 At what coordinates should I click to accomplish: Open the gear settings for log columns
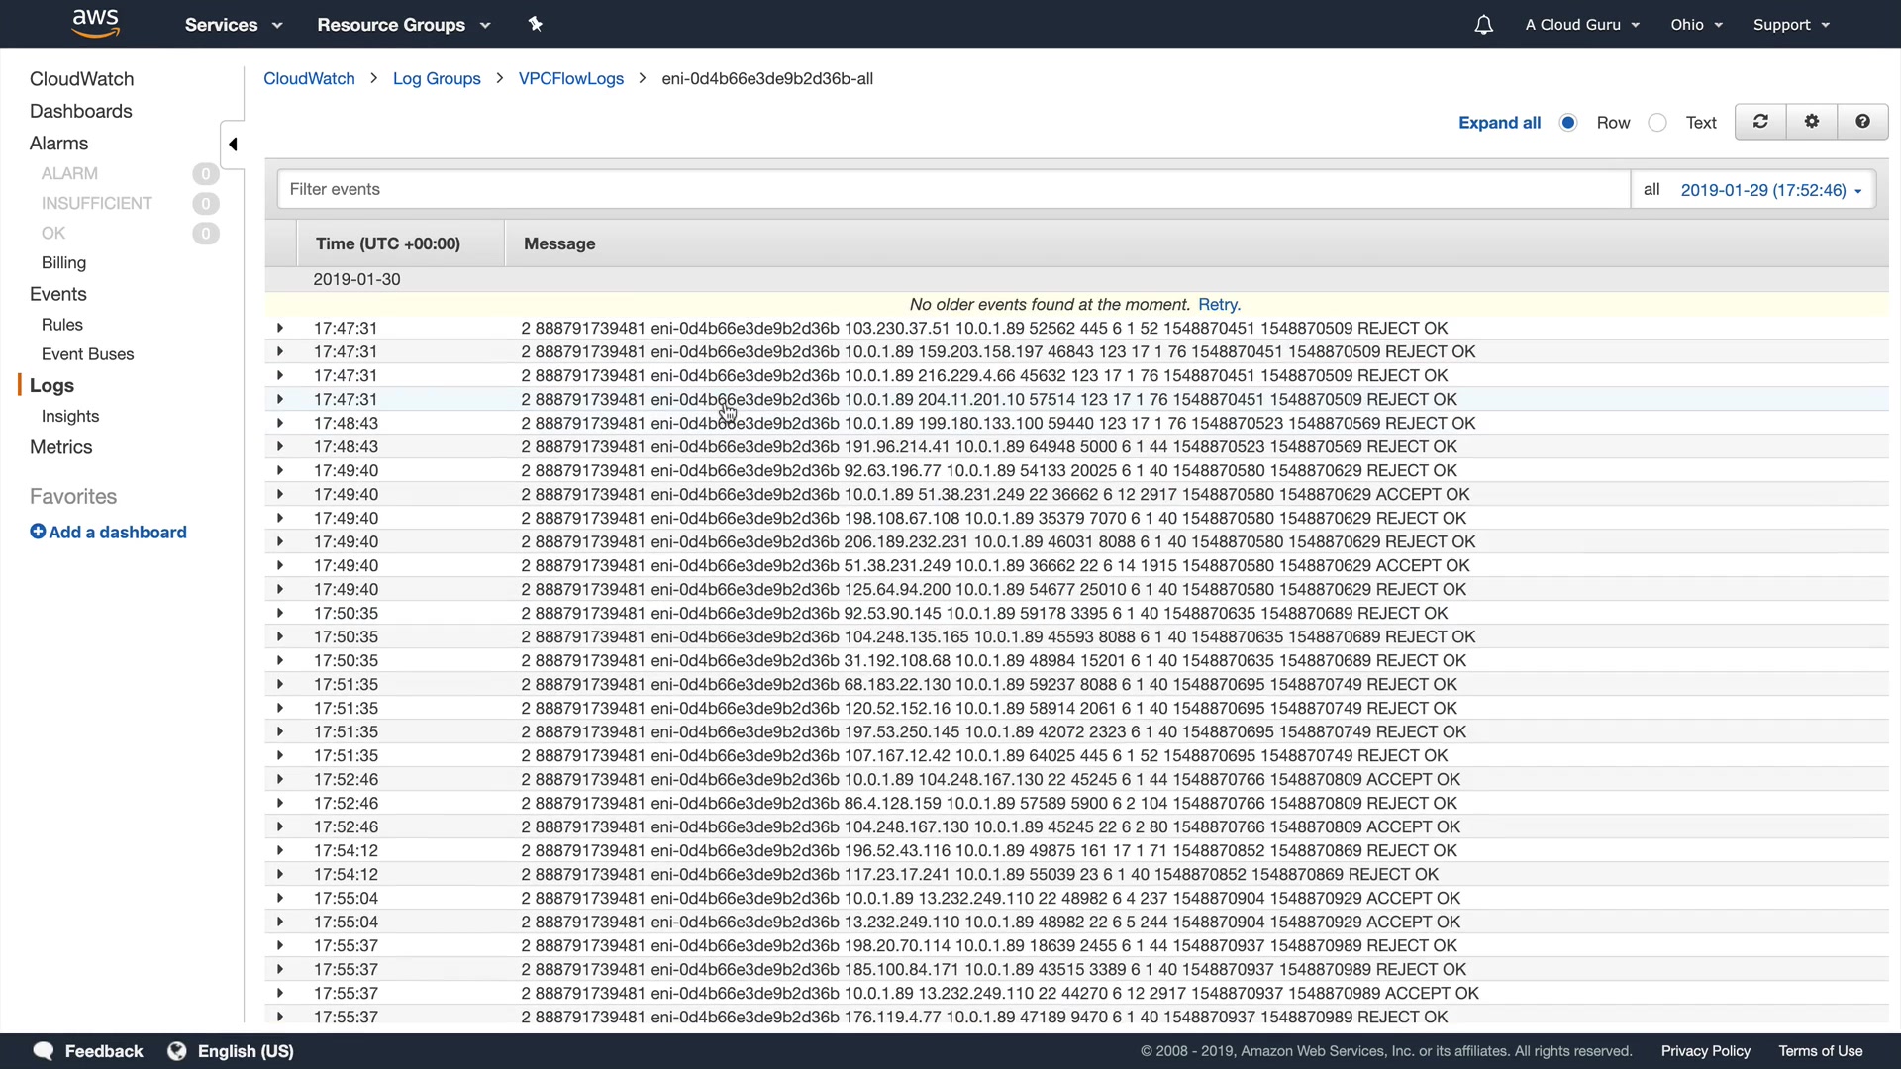1812,122
